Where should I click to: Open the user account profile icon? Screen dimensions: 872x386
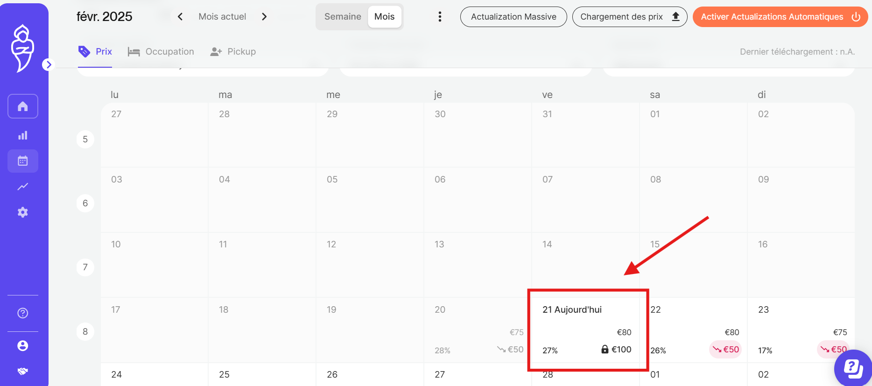pyautogui.click(x=22, y=346)
